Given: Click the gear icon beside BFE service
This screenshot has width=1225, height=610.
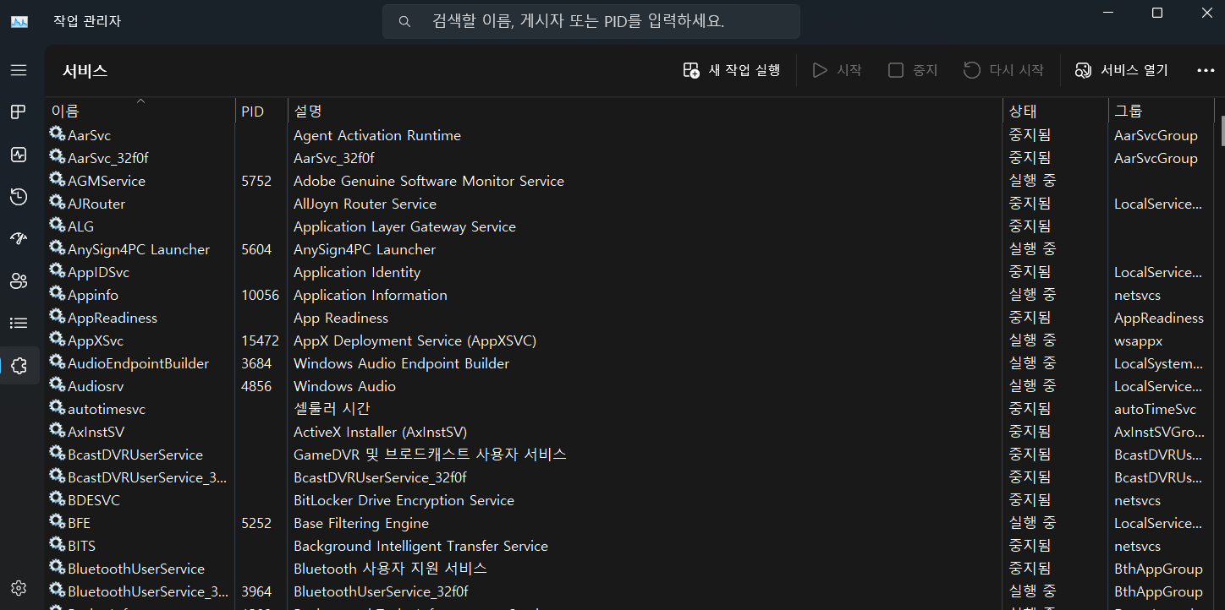Looking at the screenshot, I should click(x=57, y=522).
